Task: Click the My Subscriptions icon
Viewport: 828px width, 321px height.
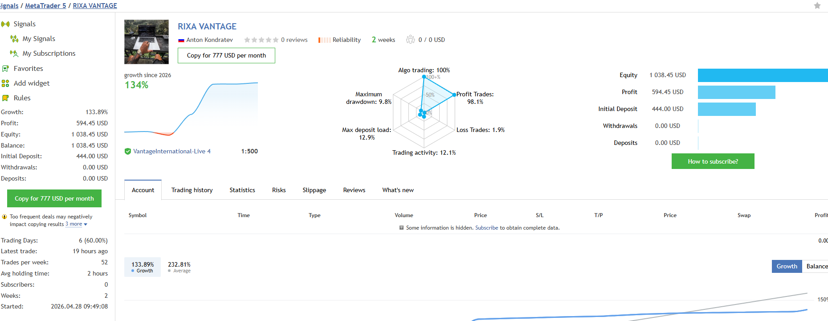Action: pyautogui.click(x=14, y=53)
